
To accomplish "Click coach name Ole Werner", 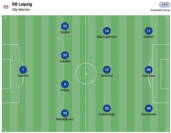I will [x=21, y=10].
